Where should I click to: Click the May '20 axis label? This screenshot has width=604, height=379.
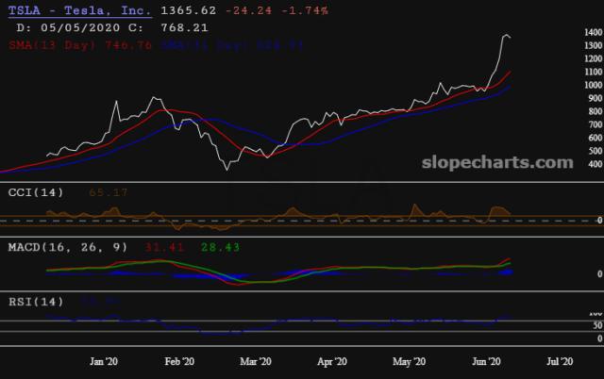pyautogui.click(x=409, y=361)
